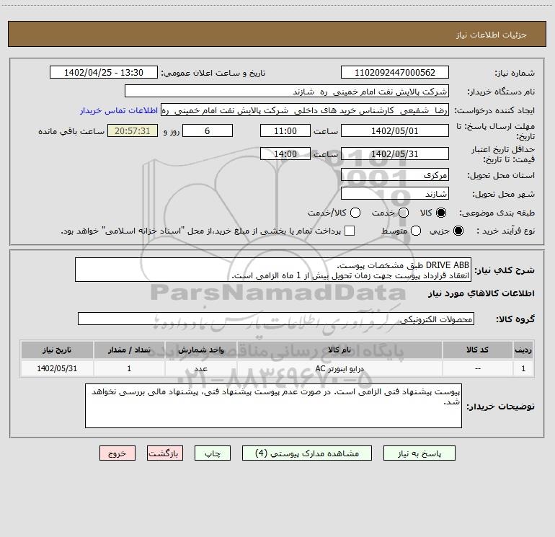Open اطلاعات تماس خریدار link
The image size is (555, 537).
pyautogui.click(x=119, y=110)
